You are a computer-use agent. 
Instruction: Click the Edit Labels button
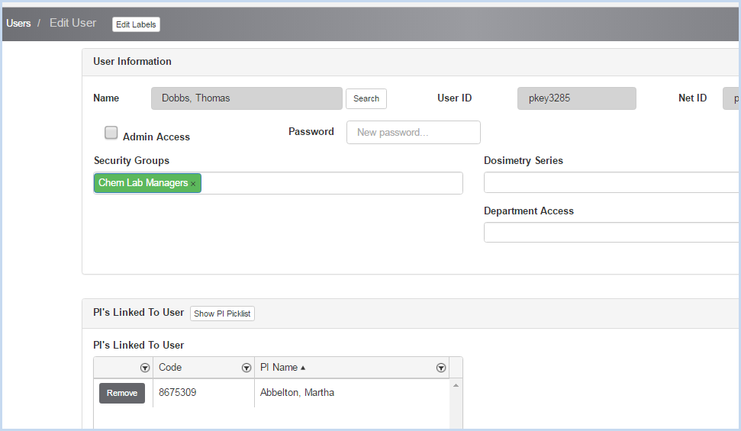(136, 24)
